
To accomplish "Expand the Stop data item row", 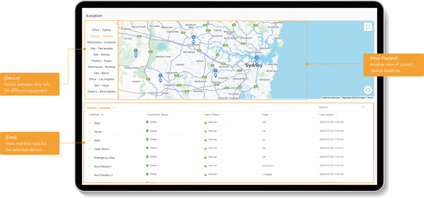I will pos(89,123).
